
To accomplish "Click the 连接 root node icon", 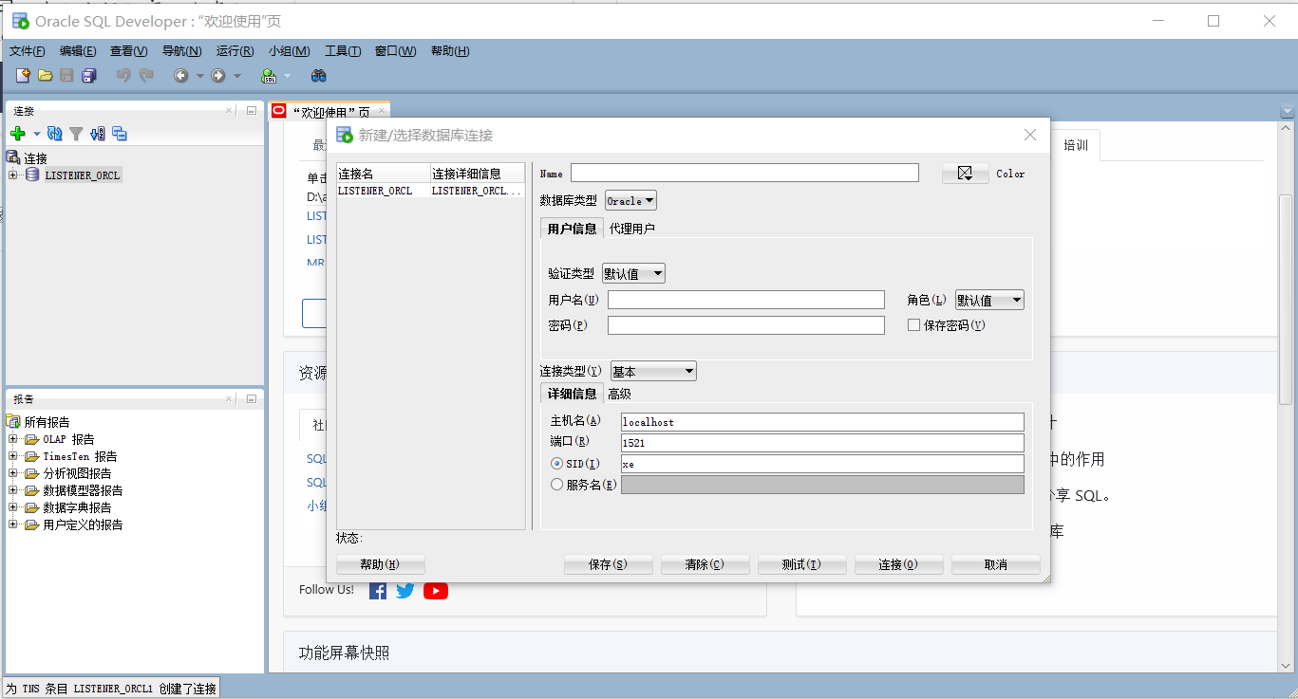I will (x=13, y=157).
